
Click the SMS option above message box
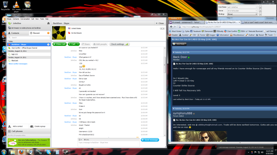[87, 140]
